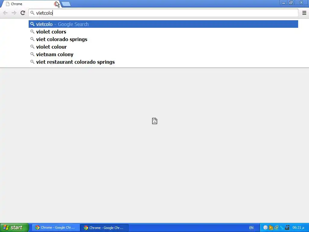Viewport: 309px width, 232px height.
Task: Go back using the back arrow
Action: pyautogui.click(x=5, y=13)
